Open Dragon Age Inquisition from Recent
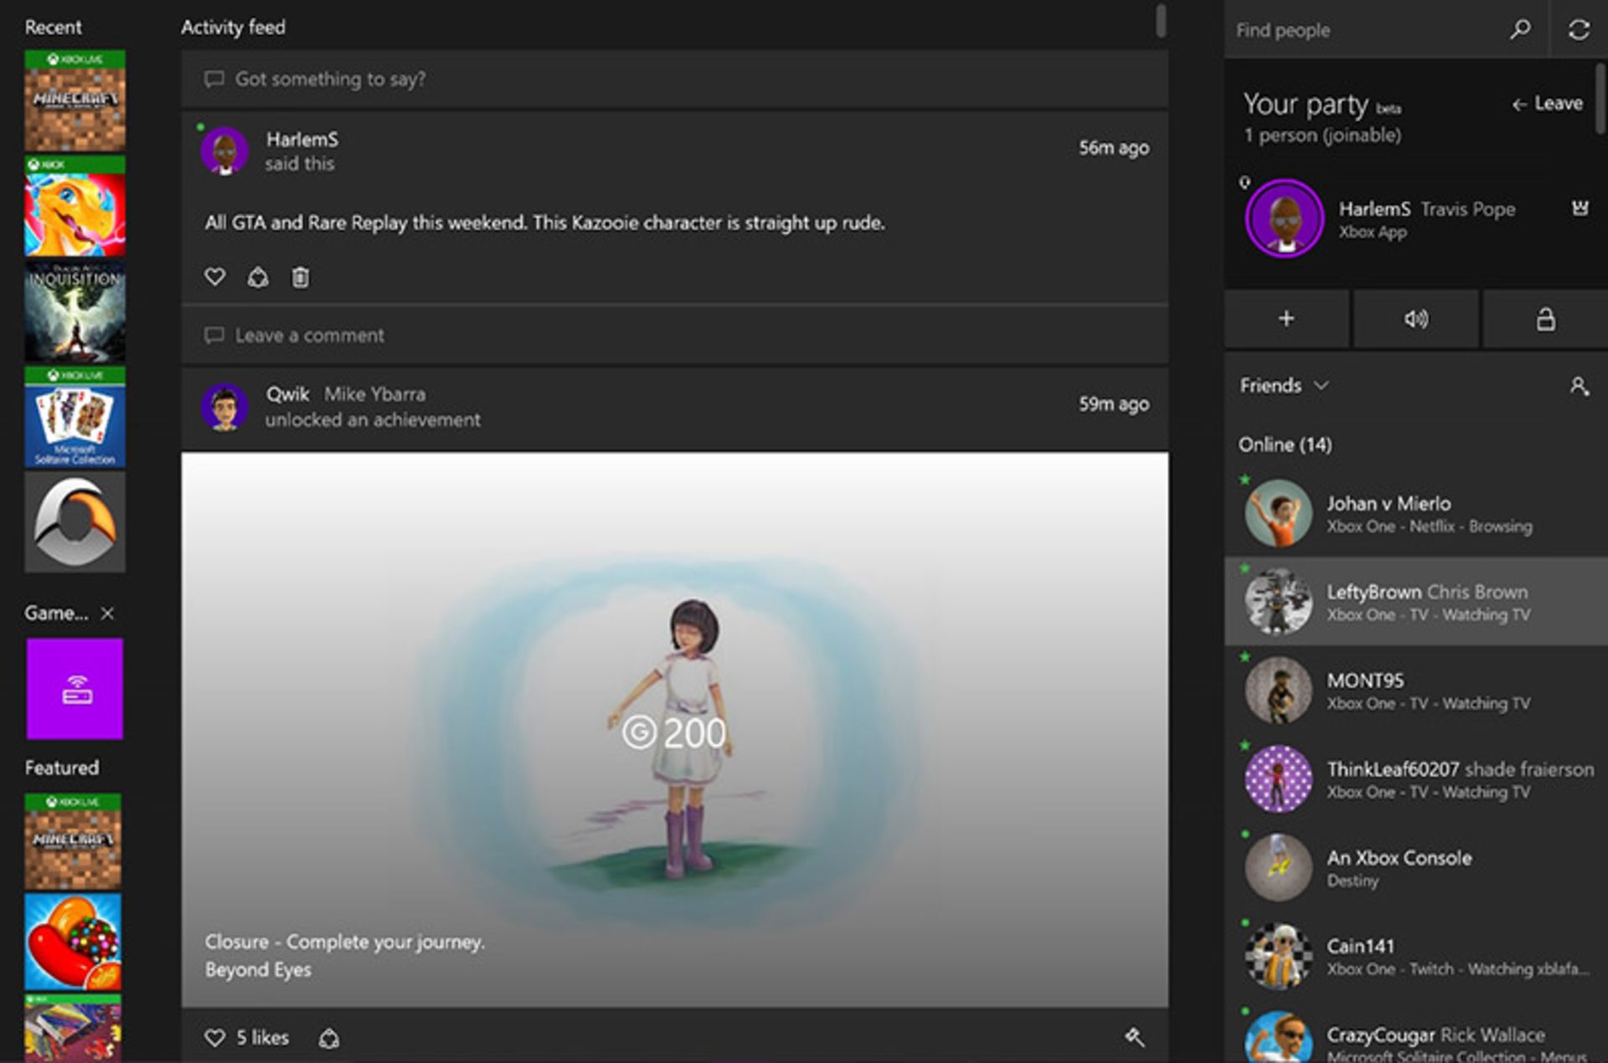The image size is (1608, 1063). tap(75, 311)
